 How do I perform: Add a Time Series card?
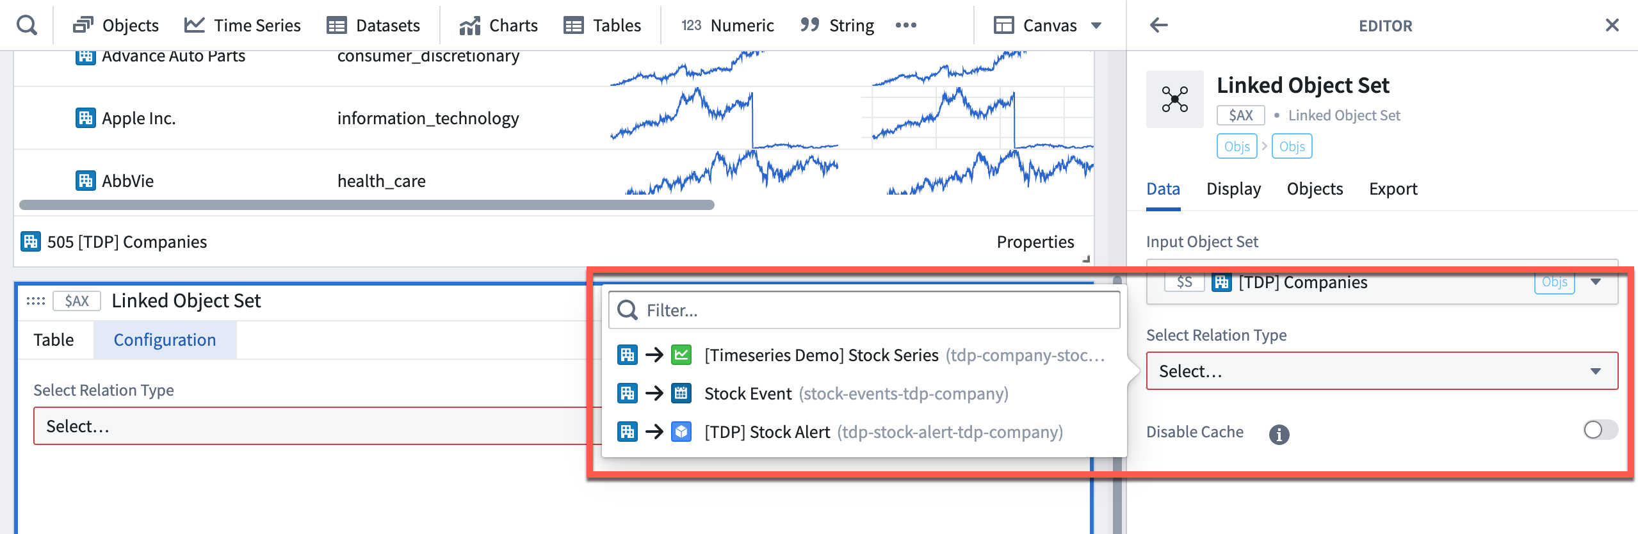coord(243,26)
